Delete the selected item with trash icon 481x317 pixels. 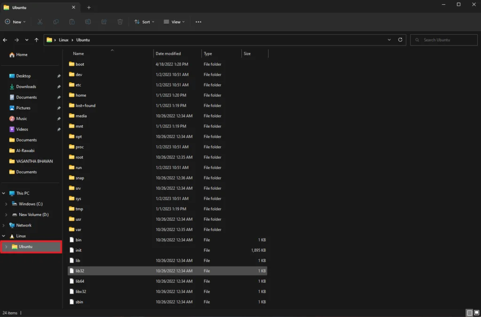pos(120,22)
